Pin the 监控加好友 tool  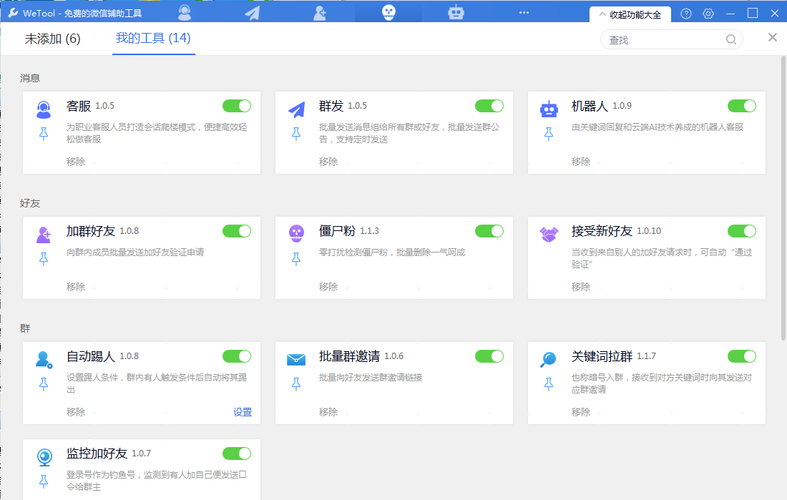coord(44,481)
